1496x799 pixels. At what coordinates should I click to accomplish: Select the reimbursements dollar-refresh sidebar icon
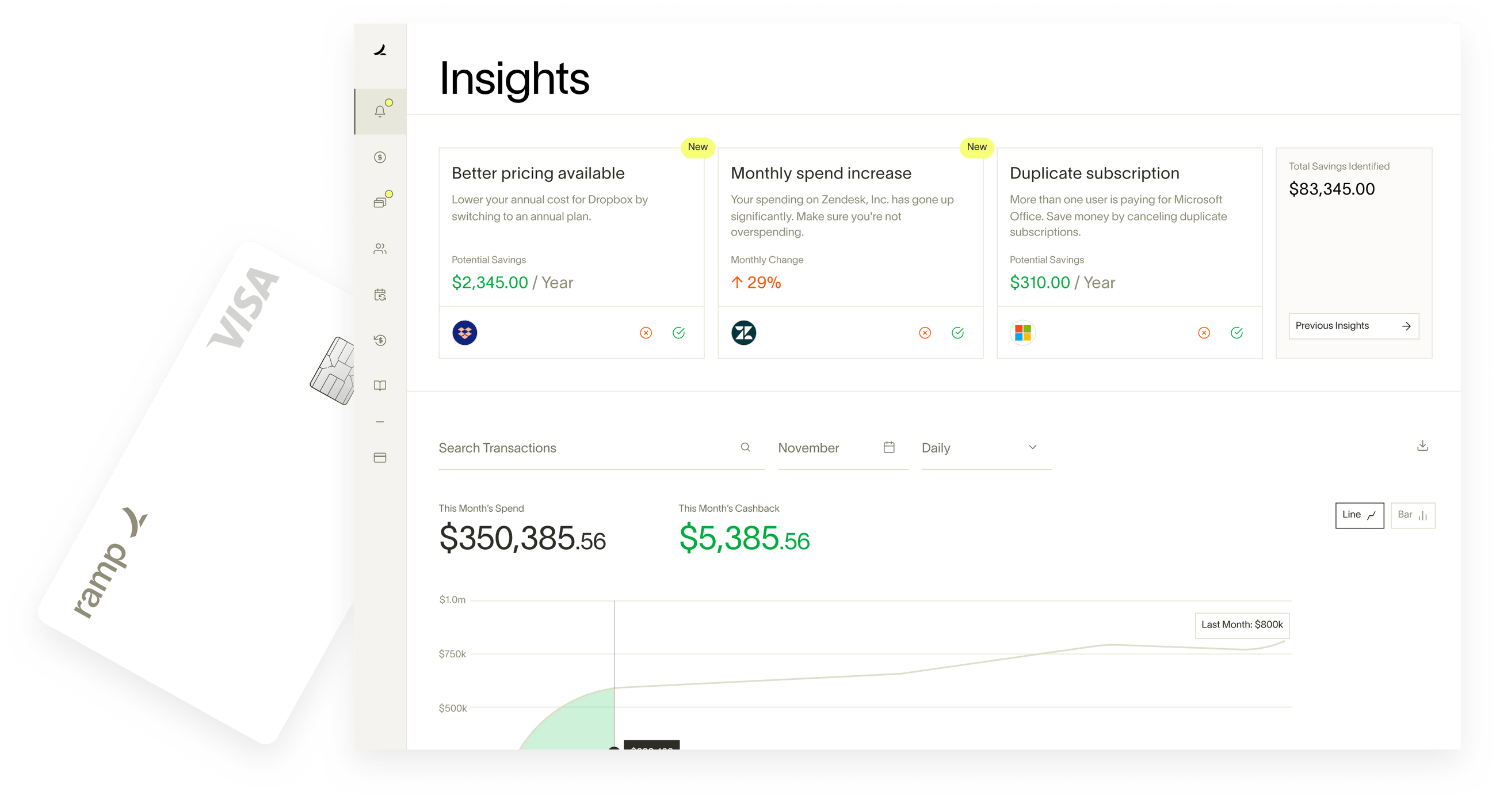(380, 341)
